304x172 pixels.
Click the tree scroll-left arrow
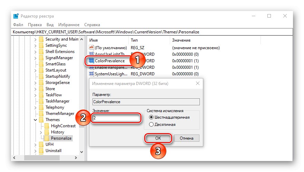click(x=14, y=158)
